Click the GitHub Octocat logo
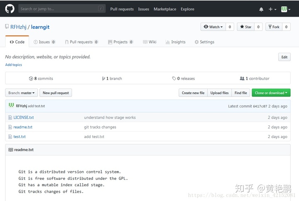The width and height of the screenshot is (299, 201). 10,9
